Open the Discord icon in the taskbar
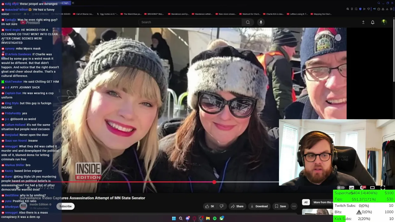Viewport: 395px width, 222px height. [x=187, y=218]
